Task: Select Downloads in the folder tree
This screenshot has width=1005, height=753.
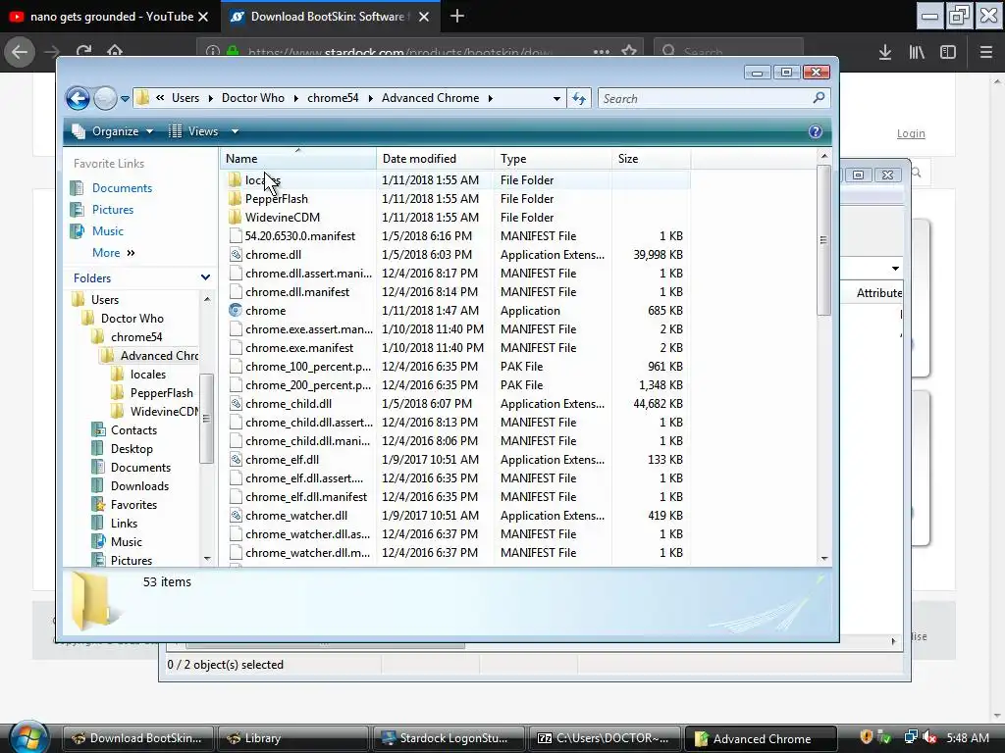Action: coord(139,486)
